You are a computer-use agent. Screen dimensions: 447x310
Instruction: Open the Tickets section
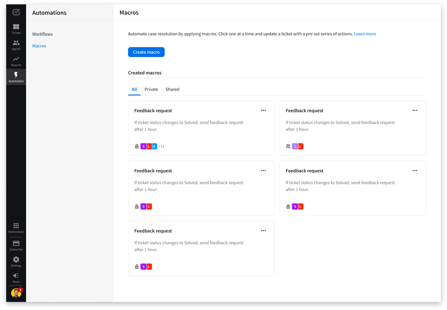[x=16, y=29]
